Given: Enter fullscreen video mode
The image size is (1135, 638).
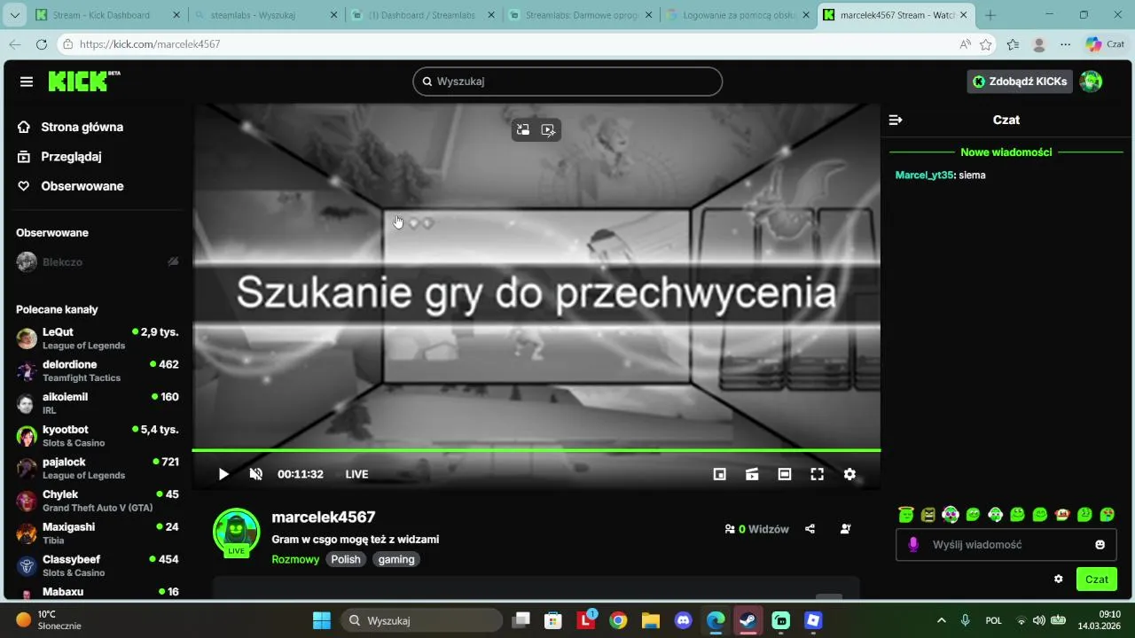Looking at the screenshot, I should pyautogui.click(x=818, y=474).
